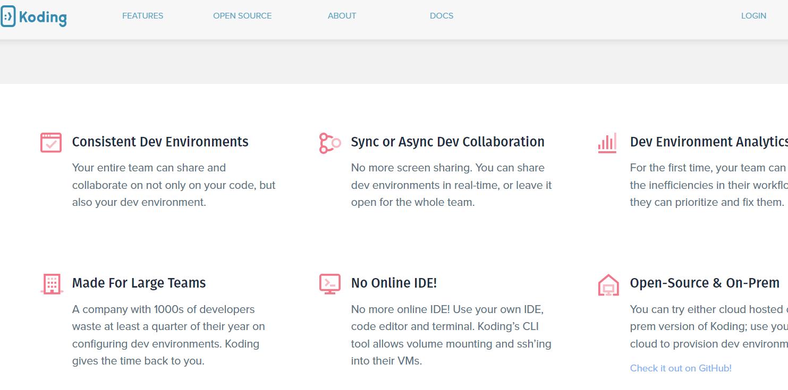Screen dimensions: 788x390
Task: Click the Koding logo icon
Action: click(7, 16)
